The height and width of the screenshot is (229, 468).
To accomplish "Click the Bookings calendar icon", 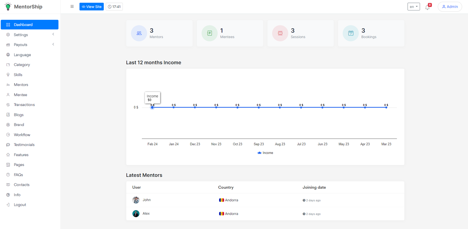I will click(x=350, y=33).
